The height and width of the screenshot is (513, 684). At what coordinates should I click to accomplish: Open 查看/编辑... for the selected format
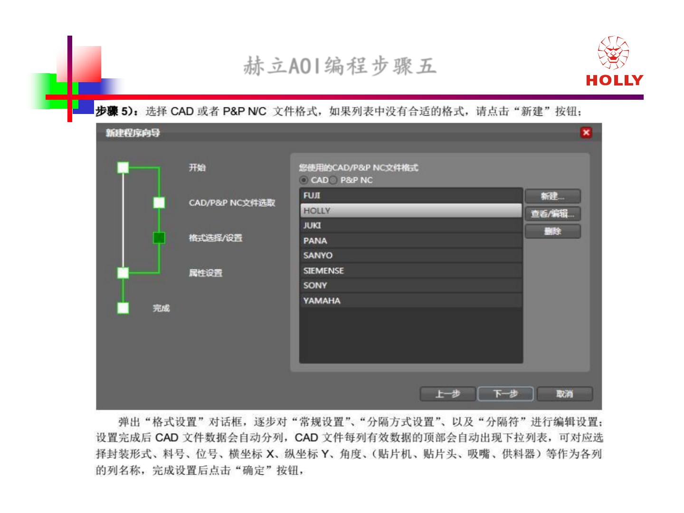pos(552,214)
